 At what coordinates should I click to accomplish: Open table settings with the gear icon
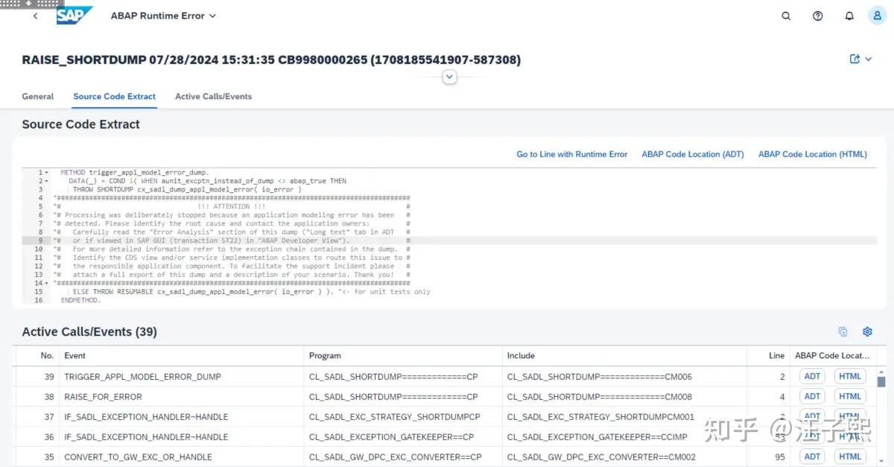[x=866, y=331]
